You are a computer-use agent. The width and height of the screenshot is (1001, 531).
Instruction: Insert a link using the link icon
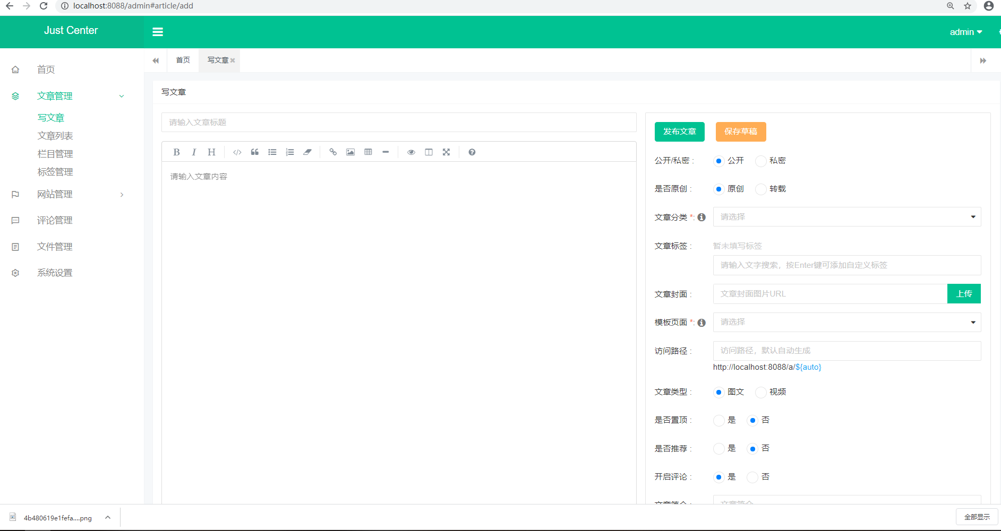click(333, 152)
